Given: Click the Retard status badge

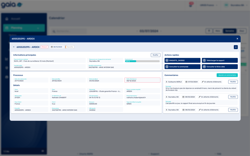Looking at the screenshot, I should point(44,47).
